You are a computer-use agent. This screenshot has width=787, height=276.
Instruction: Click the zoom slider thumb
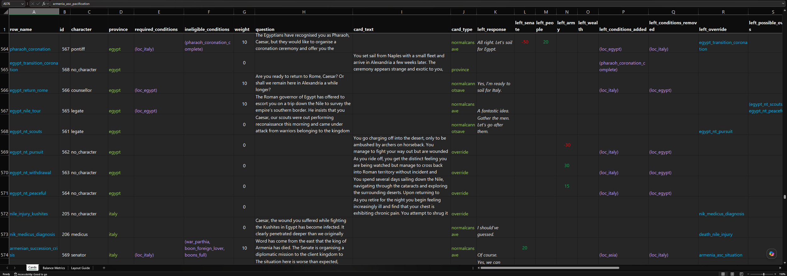(764, 274)
